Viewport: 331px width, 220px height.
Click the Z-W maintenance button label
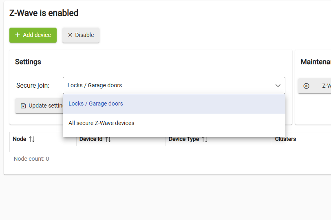(x=327, y=86)
